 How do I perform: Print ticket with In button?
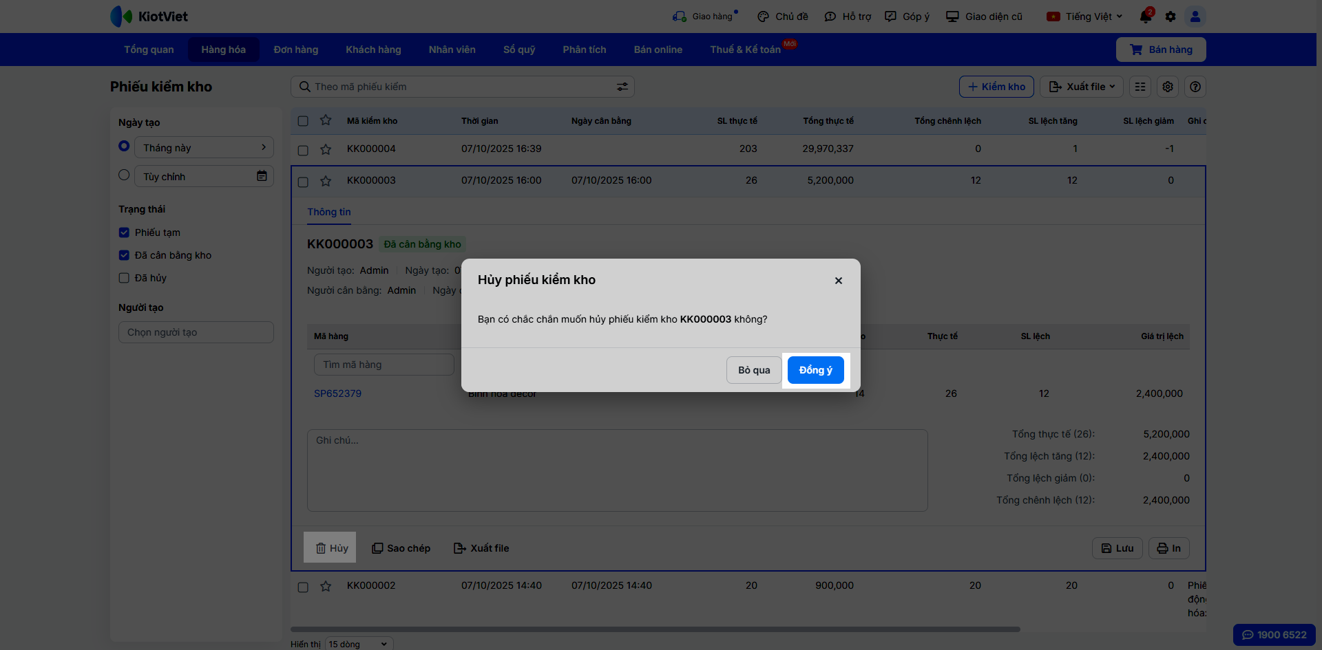1169,548
